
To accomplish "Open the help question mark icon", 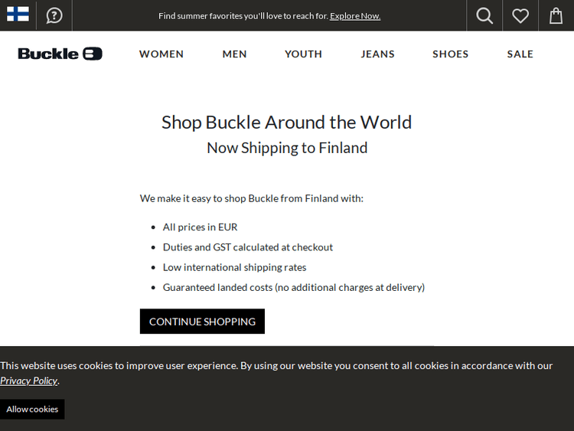I will 54,15.
